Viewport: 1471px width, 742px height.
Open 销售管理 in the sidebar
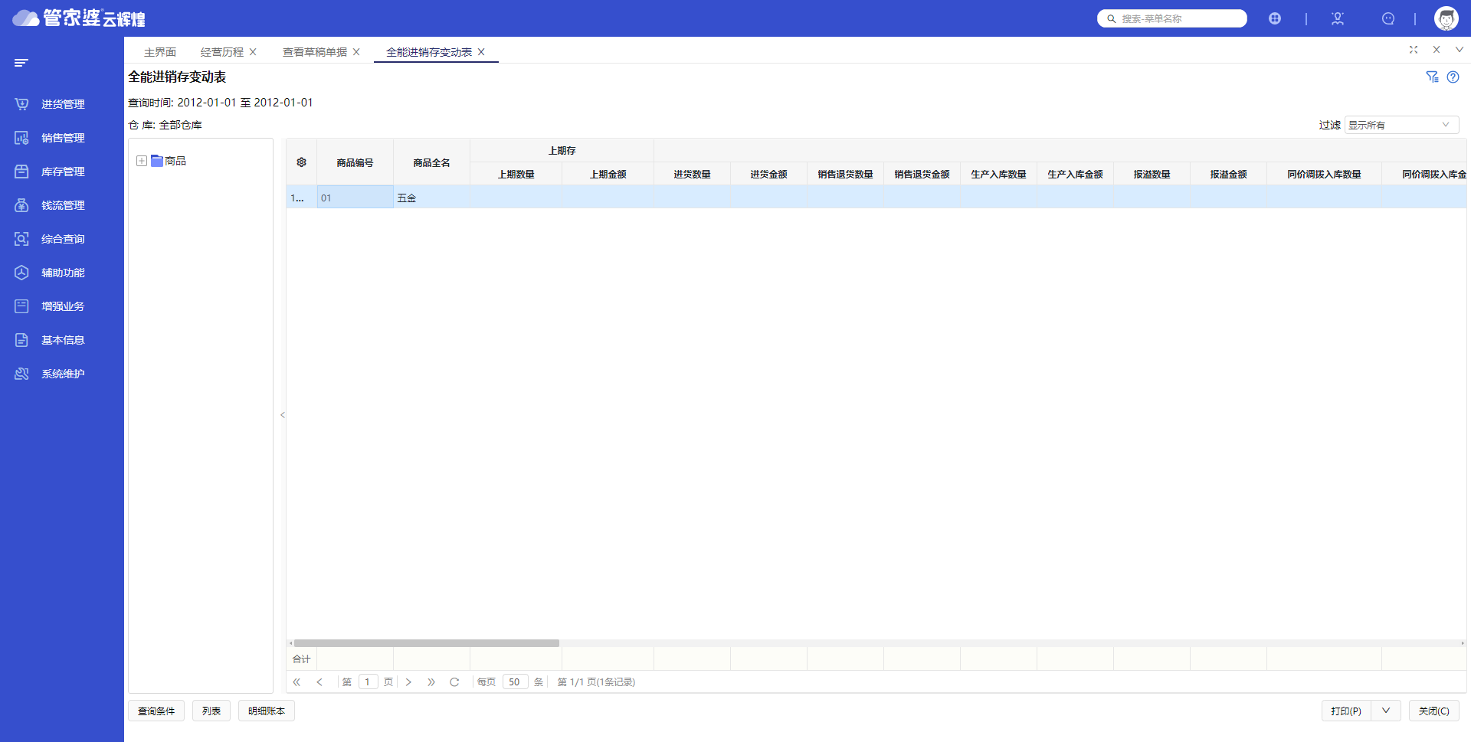[x=62, y=138]
